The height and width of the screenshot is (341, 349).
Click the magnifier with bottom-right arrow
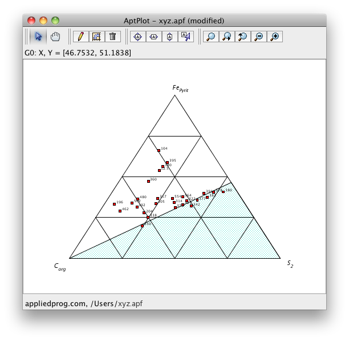point(226,37)
